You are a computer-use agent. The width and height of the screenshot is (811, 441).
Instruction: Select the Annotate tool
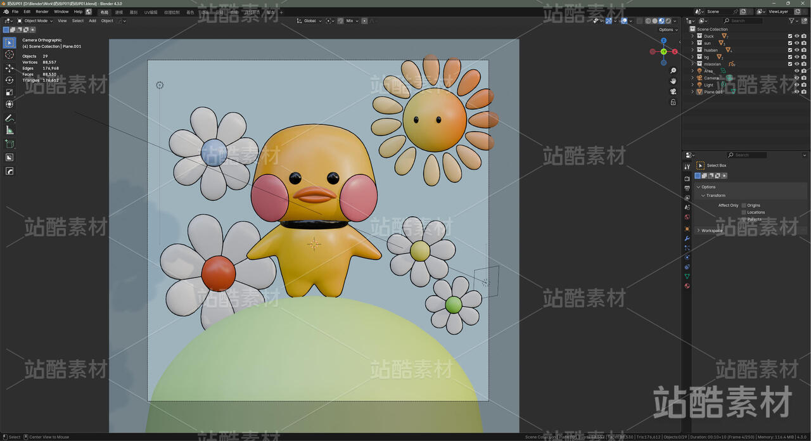tap(10, 118)
